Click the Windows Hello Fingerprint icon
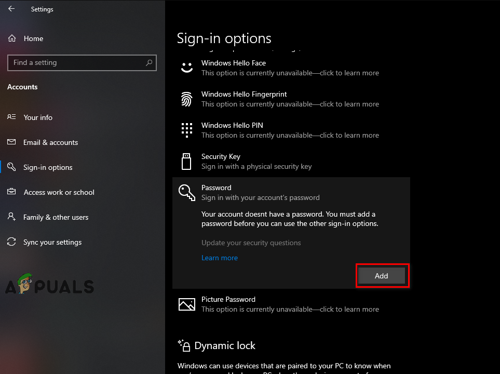The image size is (500, 374). click(187, 99)
